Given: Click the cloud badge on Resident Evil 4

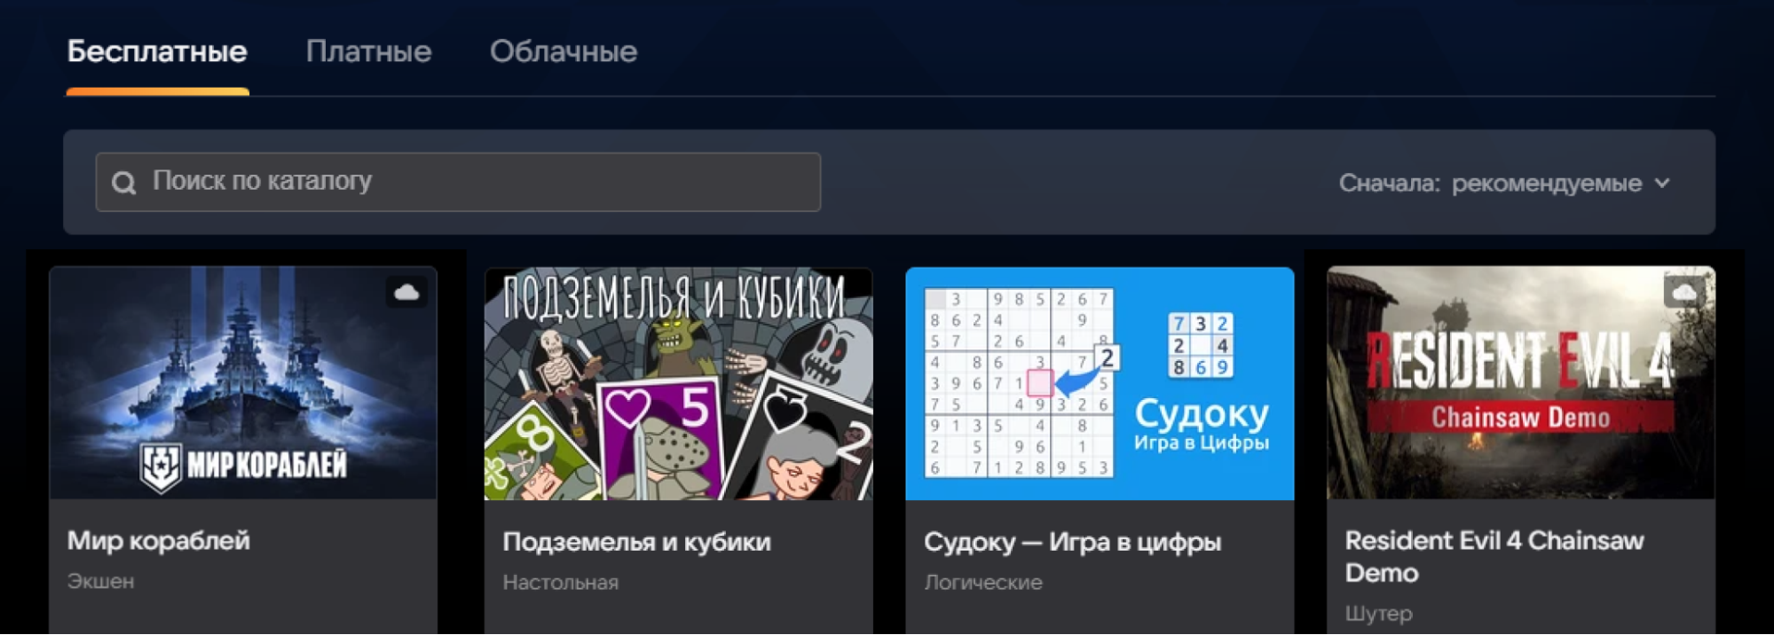Looking at the screenshot, I should [x=1684, y=292].
